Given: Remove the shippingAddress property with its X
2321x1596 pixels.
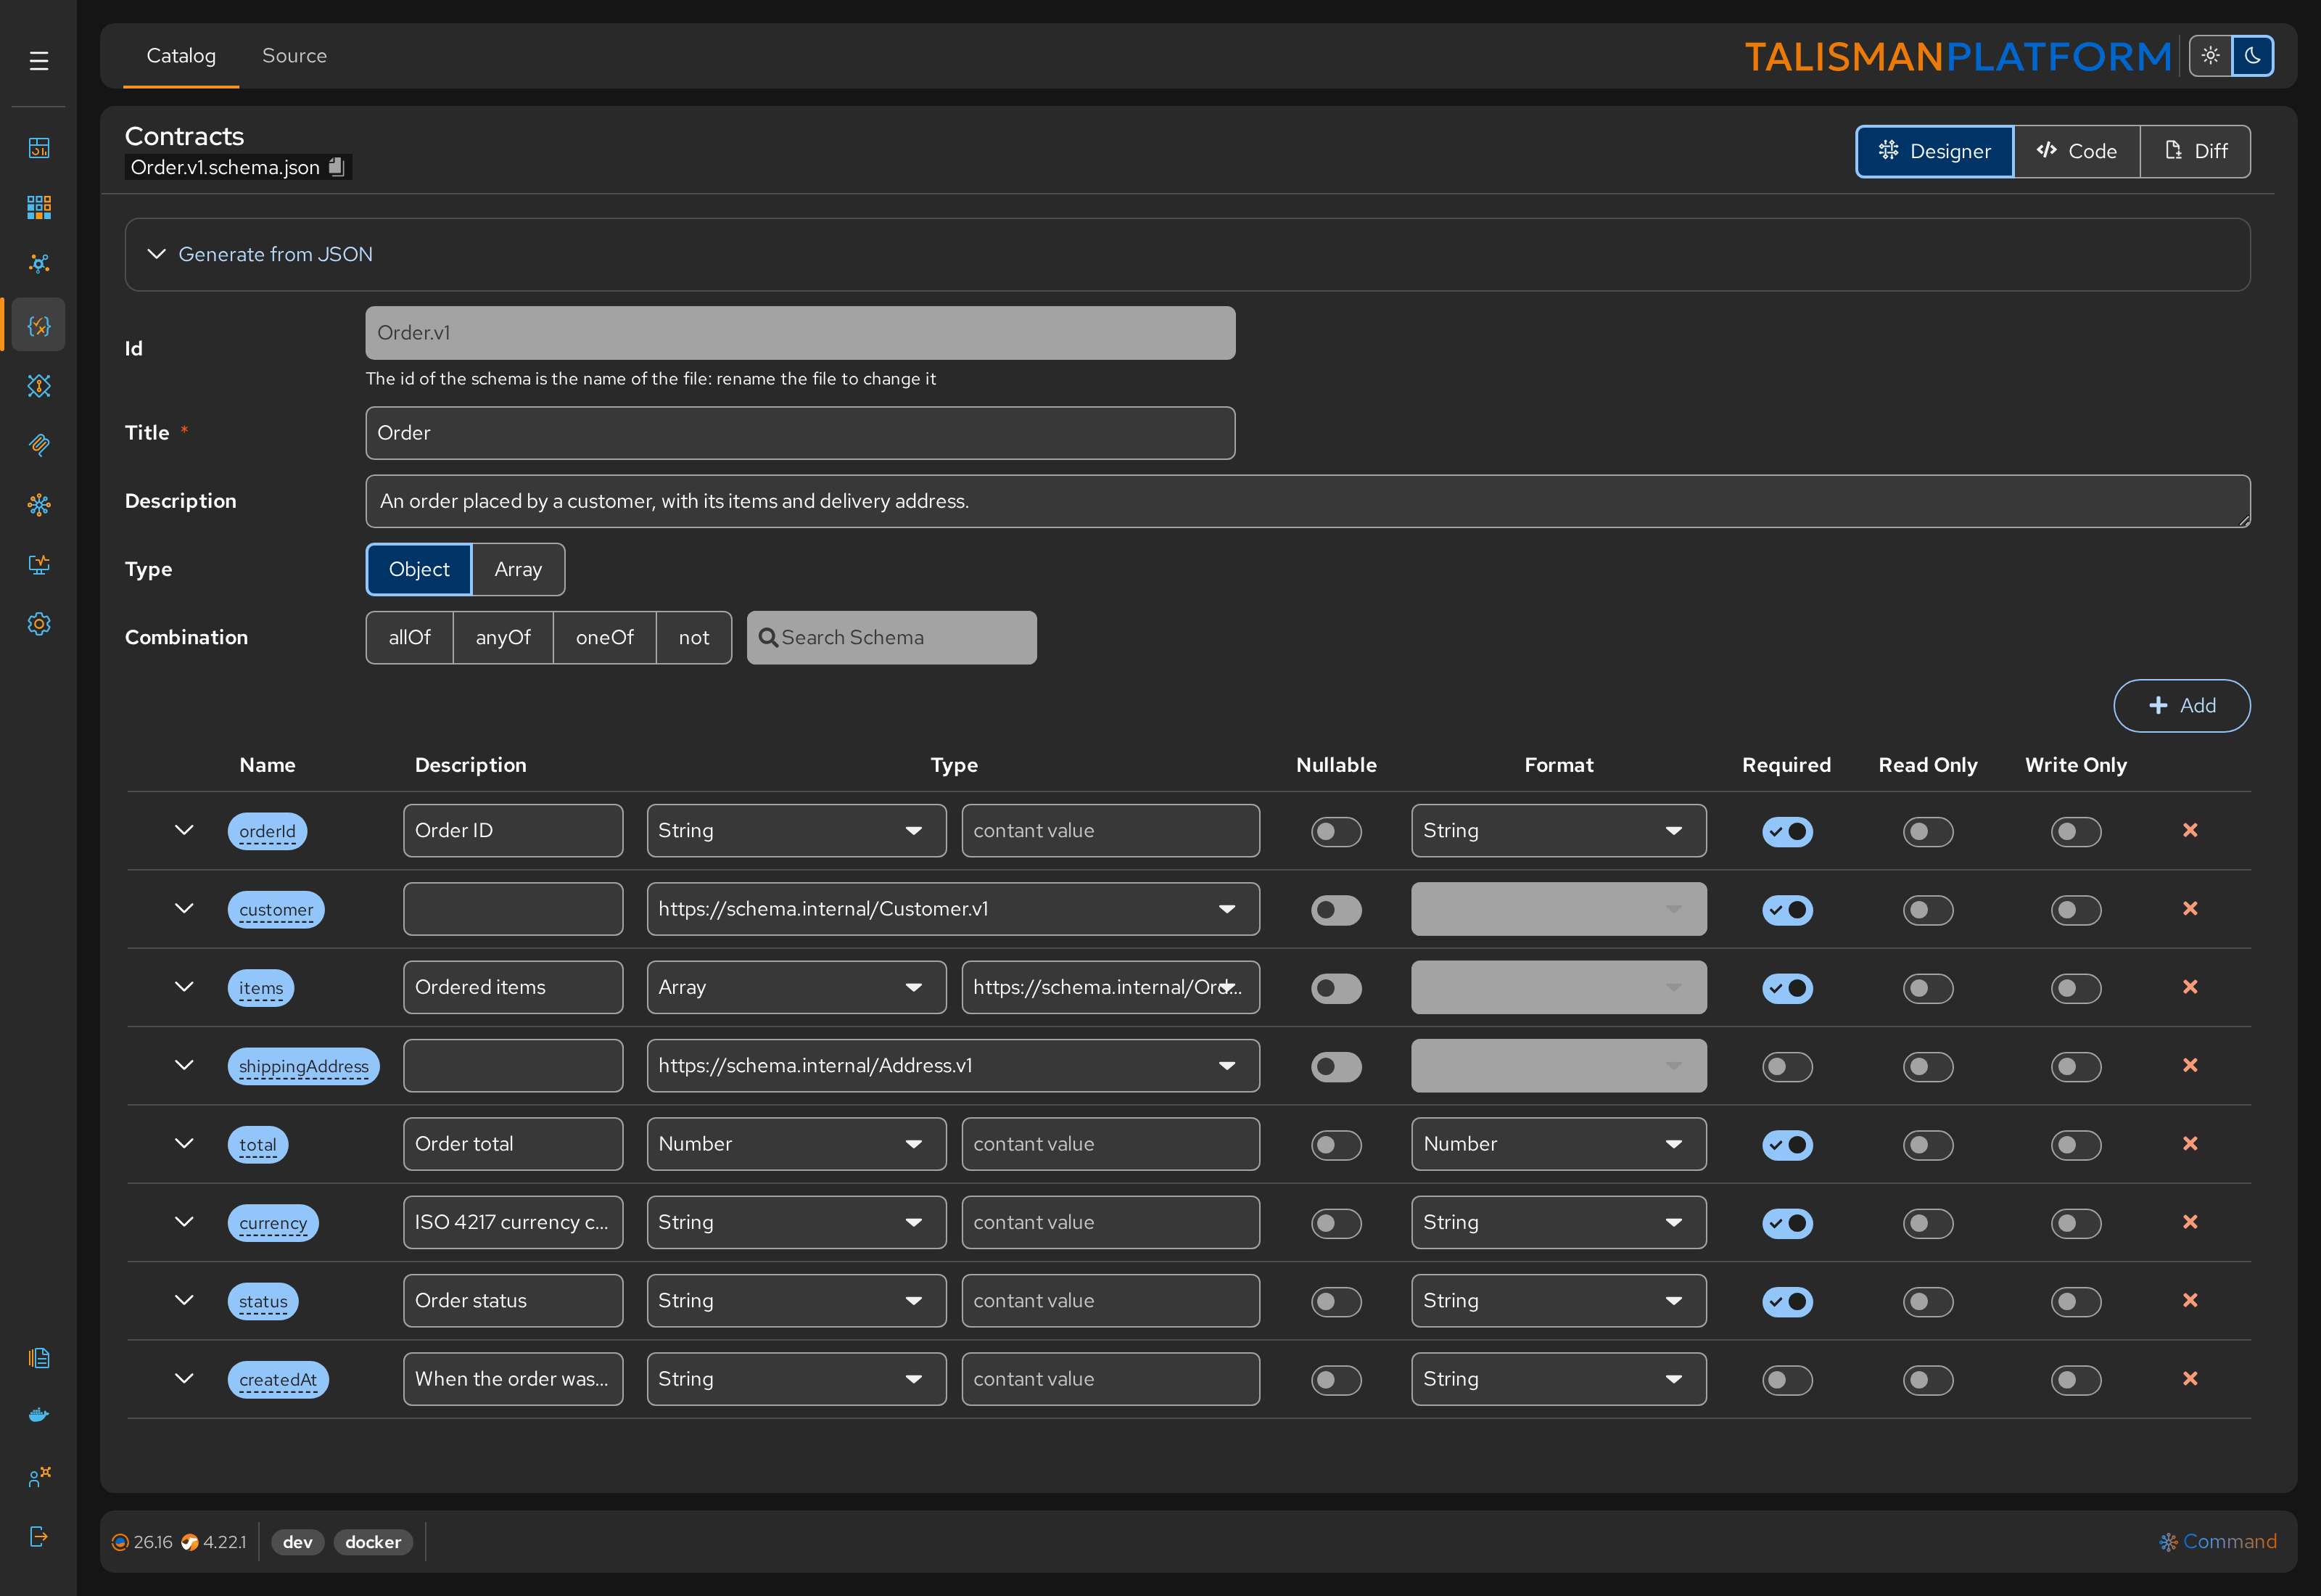Looking at the screenshot, I should tap(2190, 1065).
